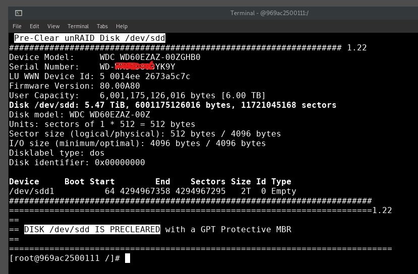418x274 pixels.
Task: Click the WWN id '5 0014ee 2673a5c7c'
Action: coord(145,76)
